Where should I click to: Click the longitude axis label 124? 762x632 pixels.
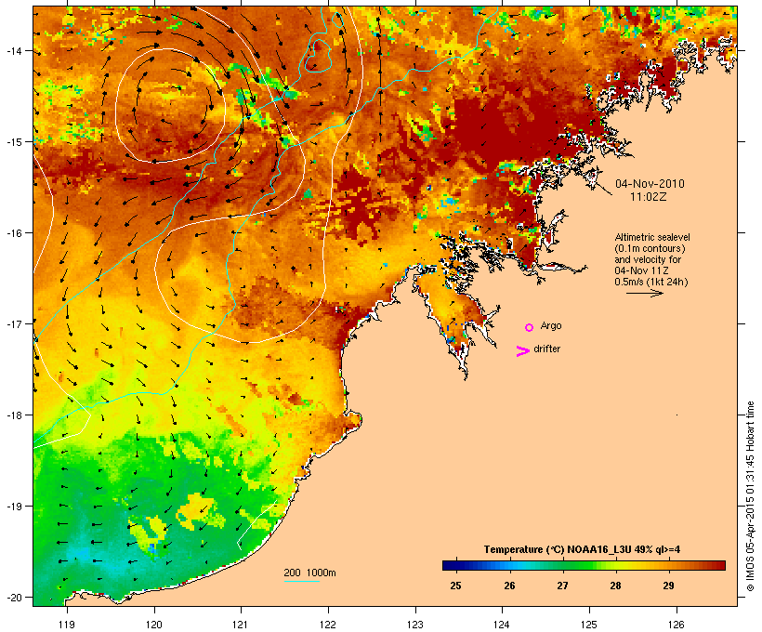tap(502, 625)
